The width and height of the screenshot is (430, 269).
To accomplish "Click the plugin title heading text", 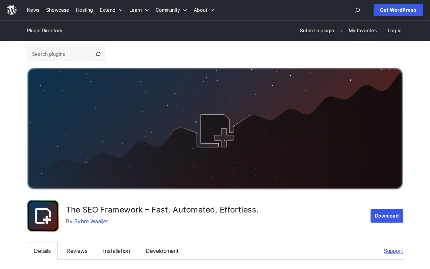I will point(162,210).
